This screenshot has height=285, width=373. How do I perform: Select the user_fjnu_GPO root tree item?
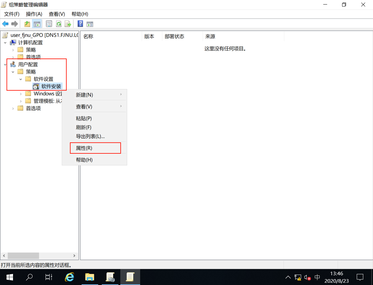[44, 35]
